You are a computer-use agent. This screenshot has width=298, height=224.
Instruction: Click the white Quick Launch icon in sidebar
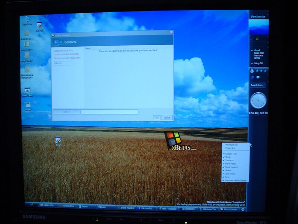[258, 77]
